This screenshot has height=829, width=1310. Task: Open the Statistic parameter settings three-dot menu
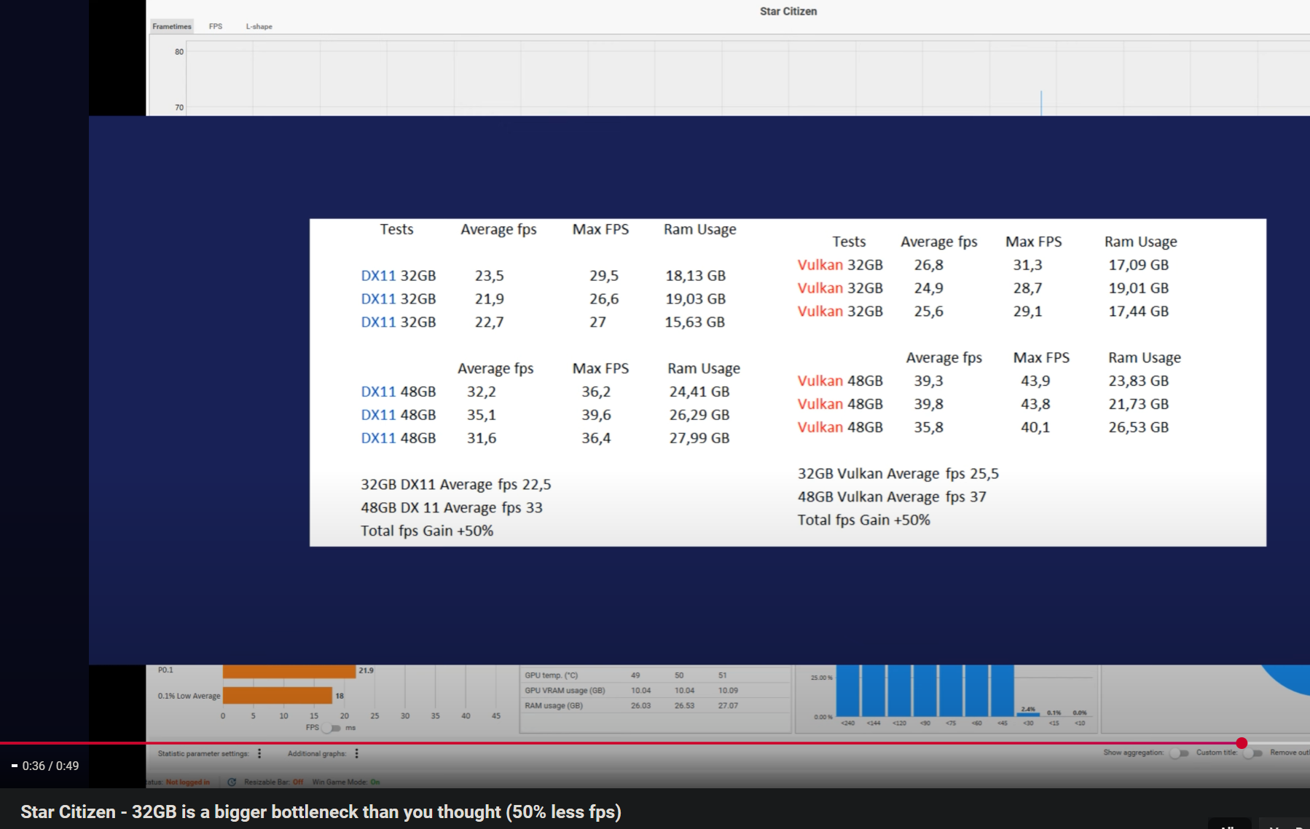point(259,753)
